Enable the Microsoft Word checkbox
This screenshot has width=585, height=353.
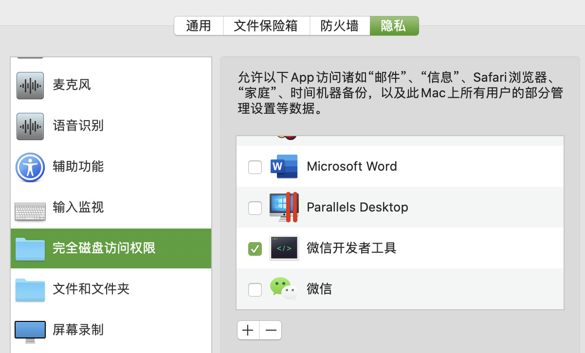255,167
